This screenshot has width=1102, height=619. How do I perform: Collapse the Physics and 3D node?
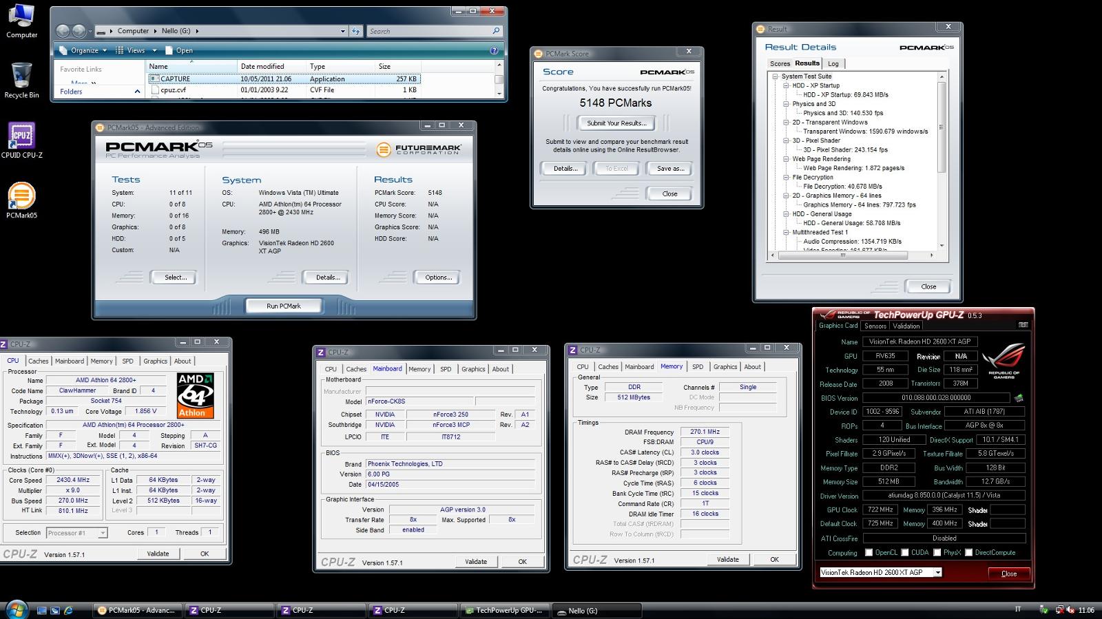point(786,104)
